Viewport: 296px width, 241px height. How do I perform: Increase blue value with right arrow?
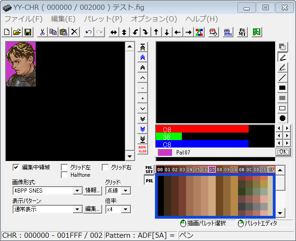pos(287,143)
